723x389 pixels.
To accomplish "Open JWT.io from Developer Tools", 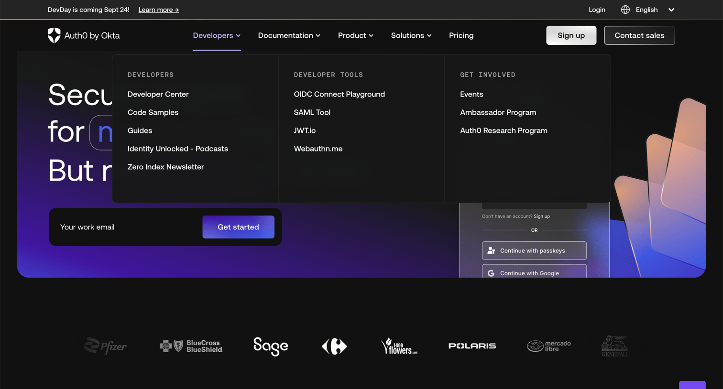I will (x=305, y=130).
